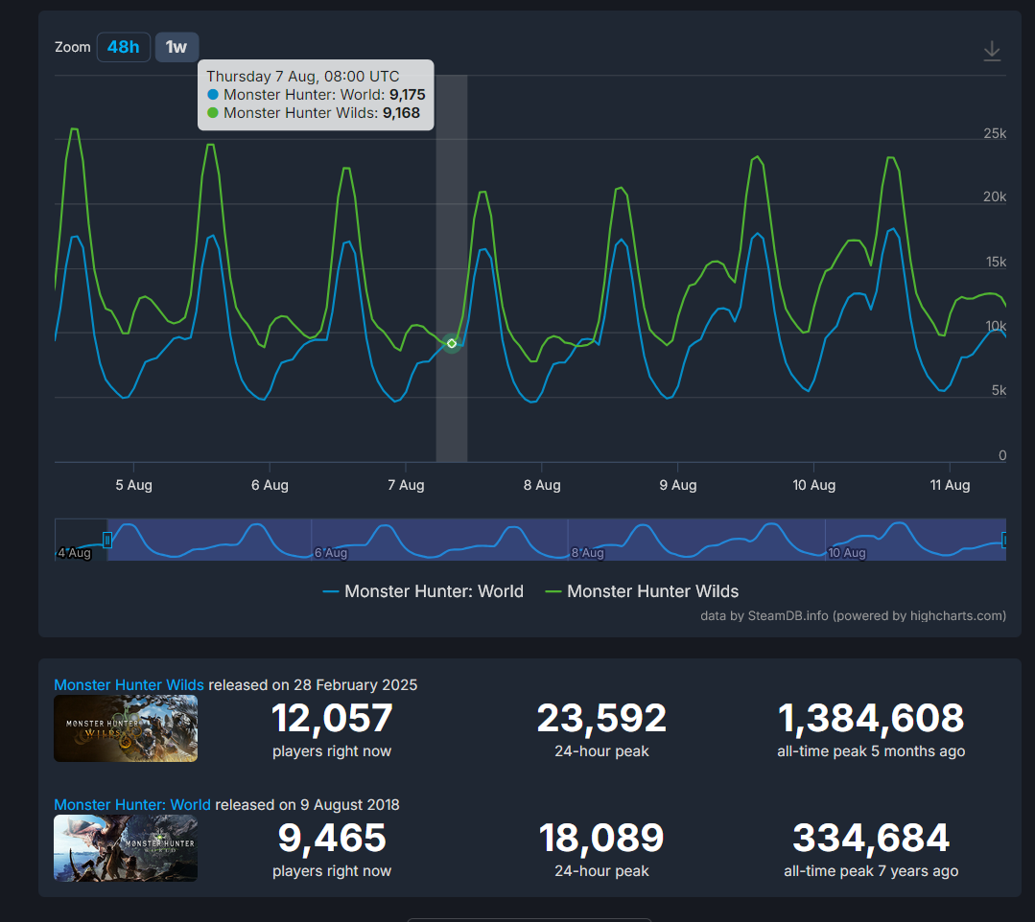Image resolution: width=1035 pixels, height=922 pixels.
Task: Toggle Monster Hunter Wilds series in legend
Action: (x=642, y=591)
